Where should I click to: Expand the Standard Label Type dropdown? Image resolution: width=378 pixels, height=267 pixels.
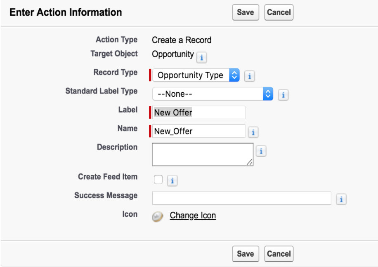point(213,94)
